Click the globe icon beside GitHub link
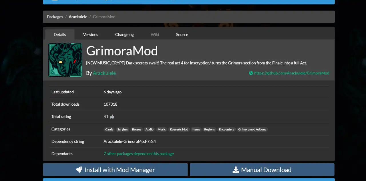Screen dimensions: 366x181 [251, 73]
